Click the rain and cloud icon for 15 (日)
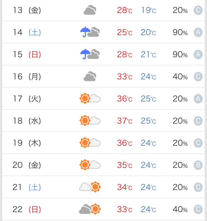The width and height of the screenshot is (207, 221). [x=90, y=54]
